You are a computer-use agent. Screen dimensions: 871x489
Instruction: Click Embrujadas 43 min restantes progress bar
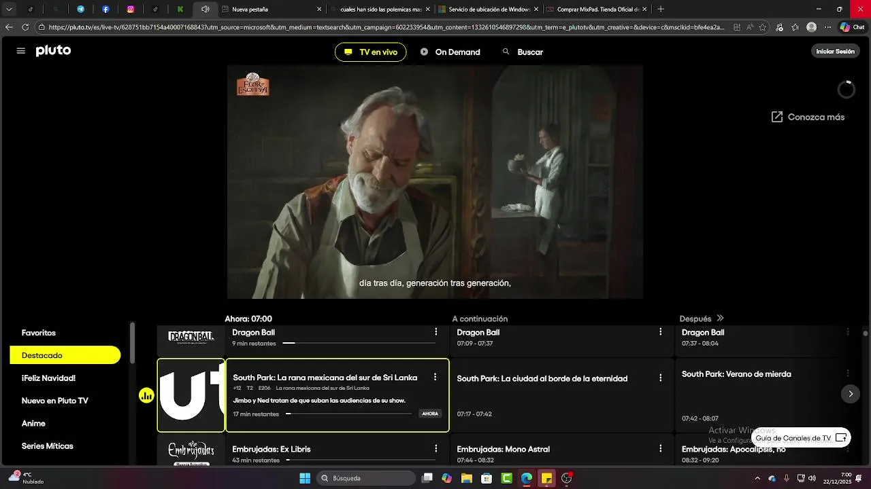(x=361, y=460)
